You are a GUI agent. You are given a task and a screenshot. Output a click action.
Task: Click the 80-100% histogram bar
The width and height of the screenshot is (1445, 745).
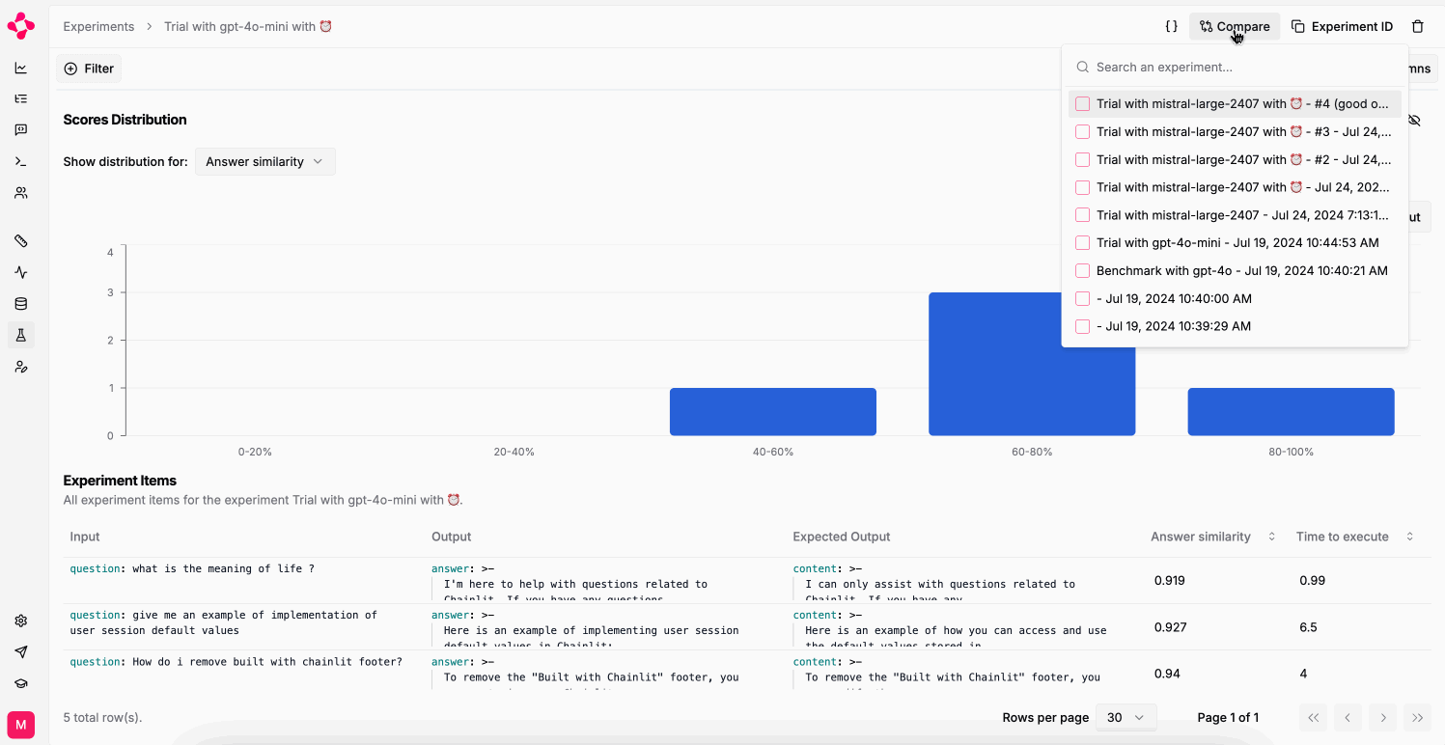(1291, 412)
